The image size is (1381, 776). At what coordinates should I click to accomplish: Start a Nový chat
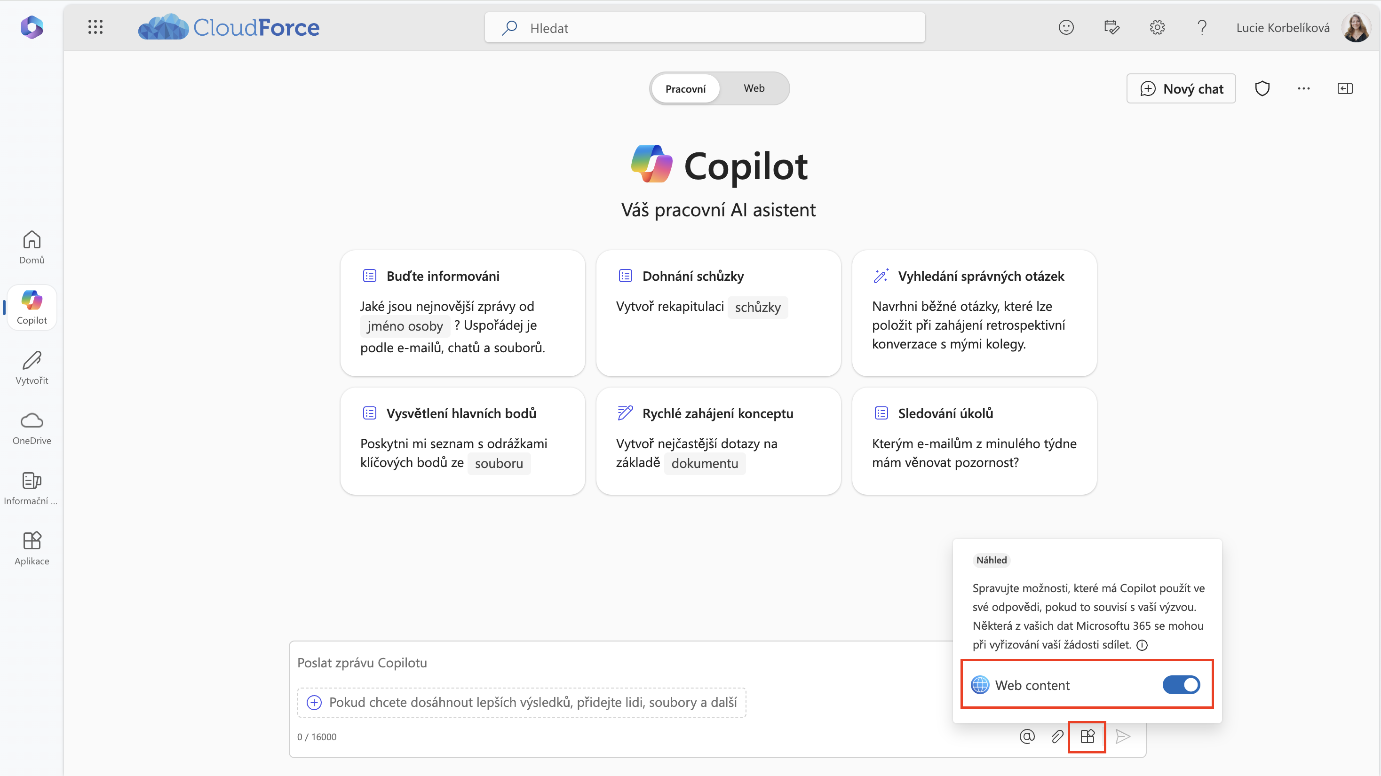(1181, 88)
